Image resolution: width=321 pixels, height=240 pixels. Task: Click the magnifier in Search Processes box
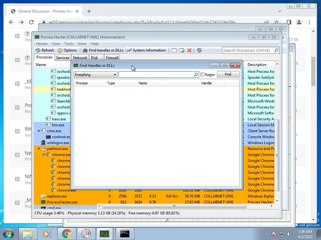tap(276, 50)
